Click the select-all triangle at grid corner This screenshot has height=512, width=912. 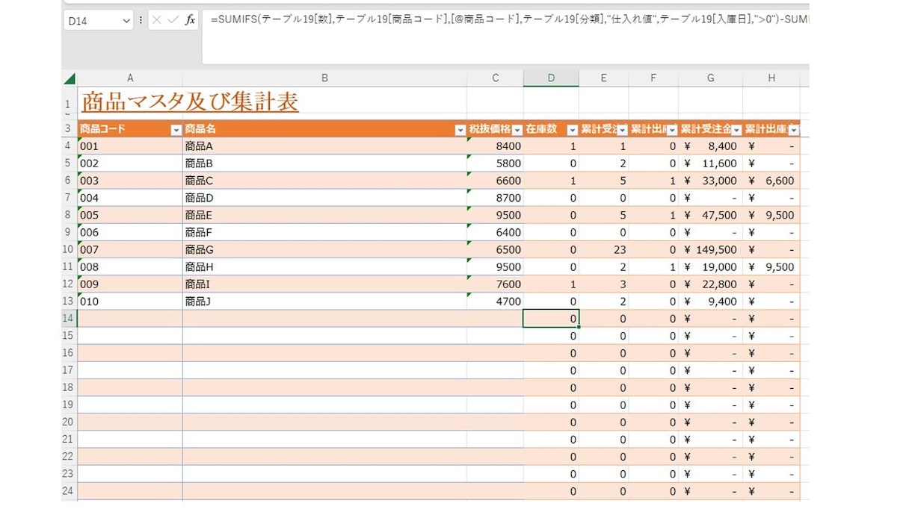click(x=70, y=78)
